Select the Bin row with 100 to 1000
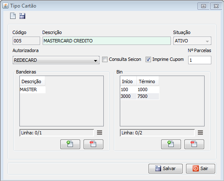This screenshot has height=181, width=224. pos(140,90)
